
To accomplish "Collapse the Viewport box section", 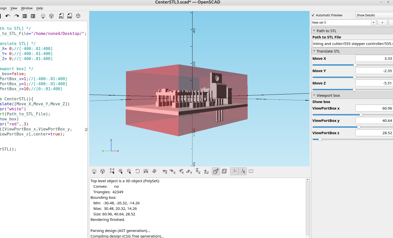I will [x=314, y=95].
